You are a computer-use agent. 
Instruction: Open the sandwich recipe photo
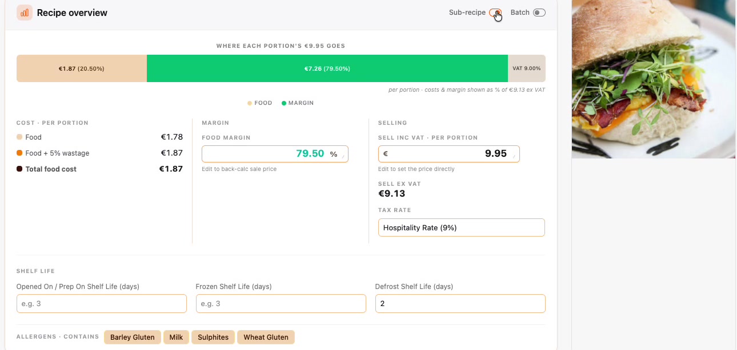654,79
